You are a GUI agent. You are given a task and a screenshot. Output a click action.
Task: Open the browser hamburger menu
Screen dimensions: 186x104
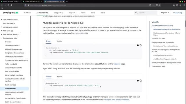(184, 5)
